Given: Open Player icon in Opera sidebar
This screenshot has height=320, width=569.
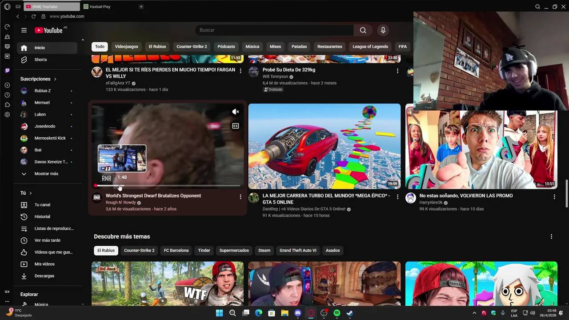Looking at the screenshot, I should point(7,85).
